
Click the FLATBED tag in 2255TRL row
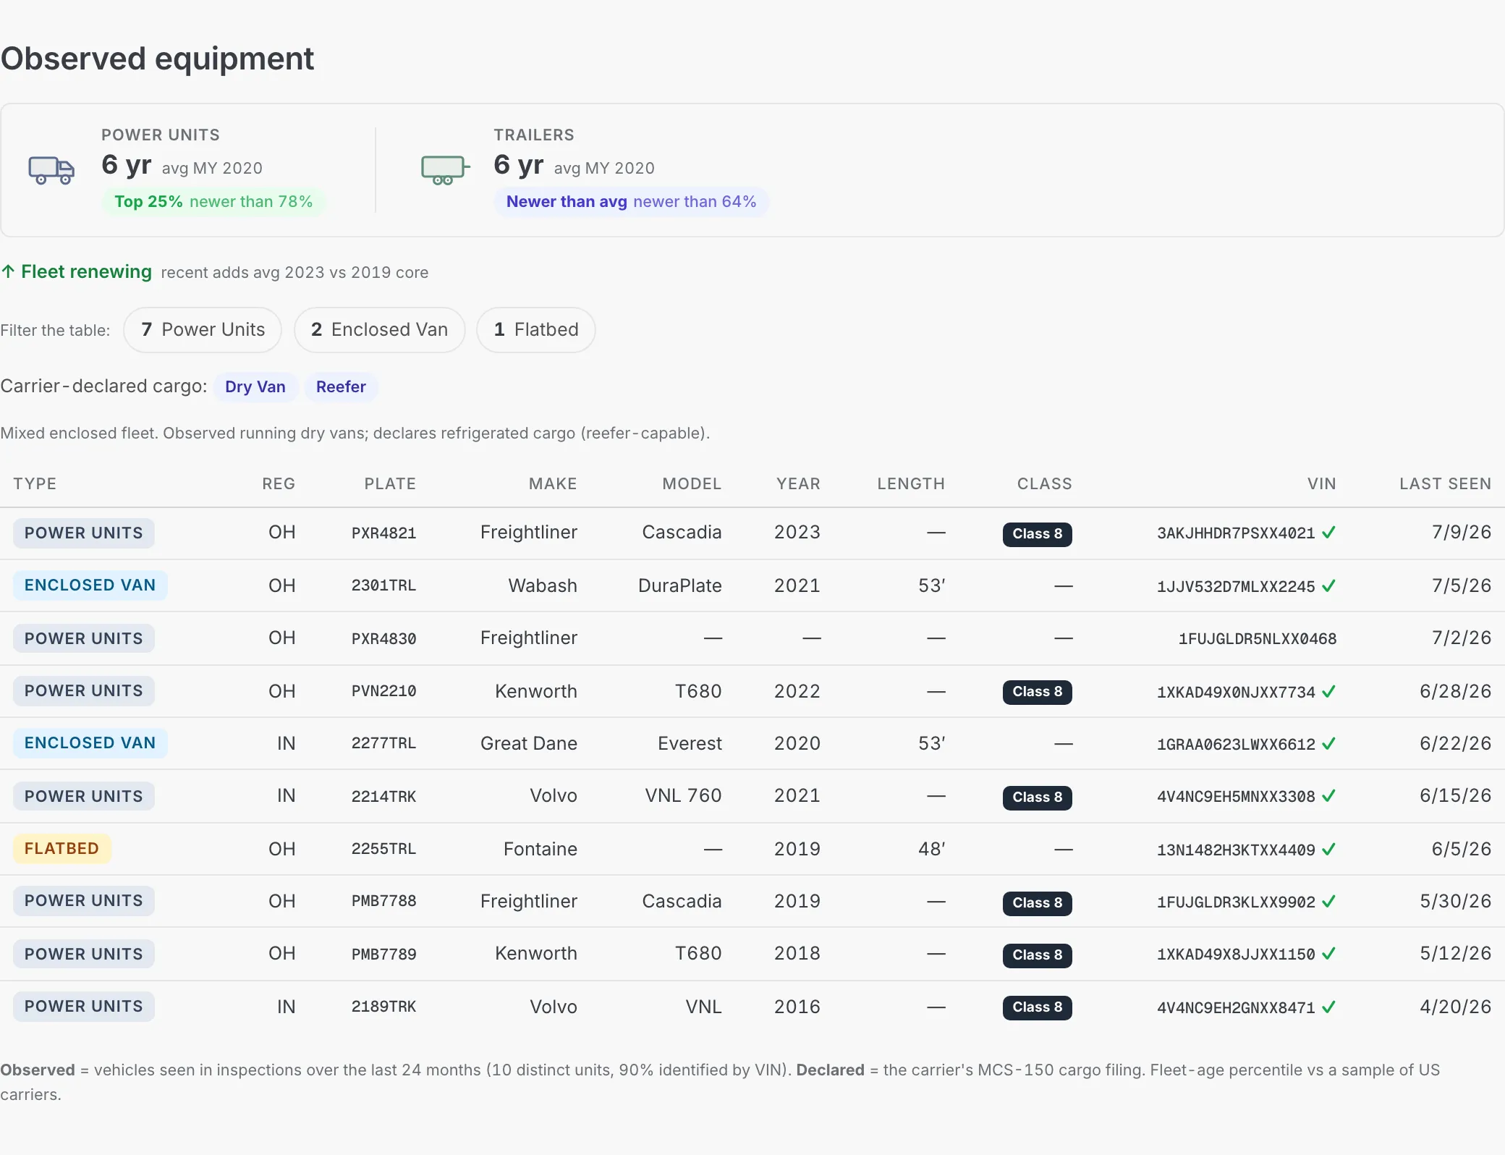[62, 849]
